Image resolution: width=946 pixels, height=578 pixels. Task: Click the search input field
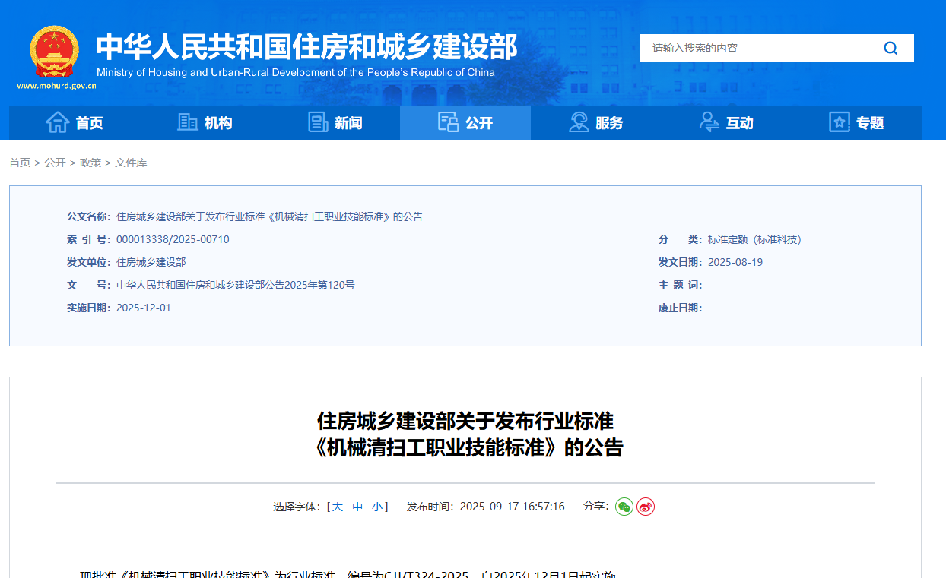[x=753, y=47]
